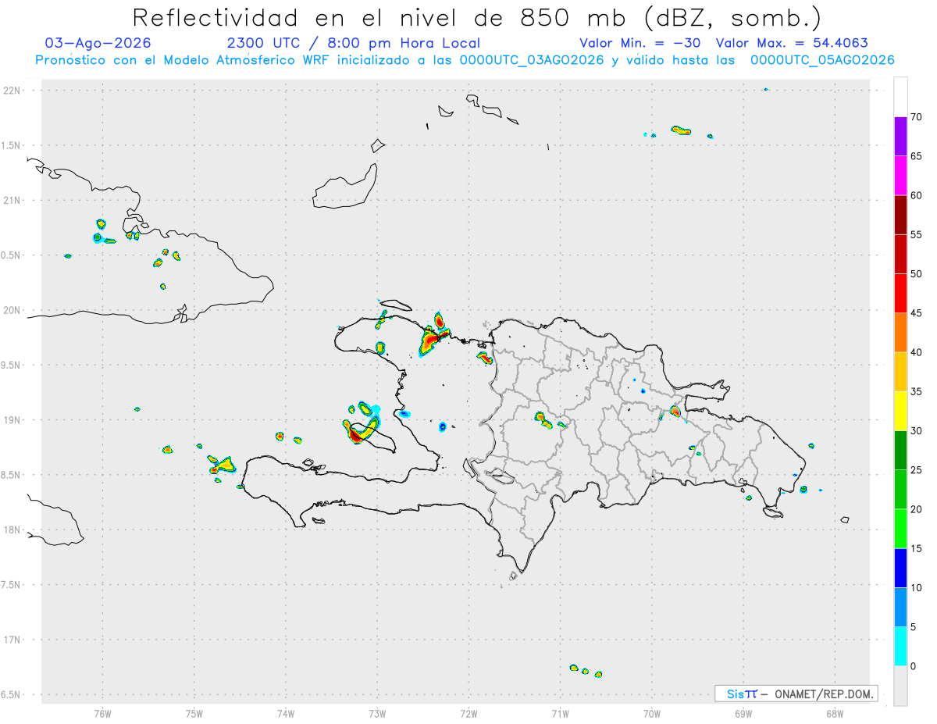Select the colorbar tick label '45'
The height and width of the screenshot is (724, 937).
tap(917, 313)
